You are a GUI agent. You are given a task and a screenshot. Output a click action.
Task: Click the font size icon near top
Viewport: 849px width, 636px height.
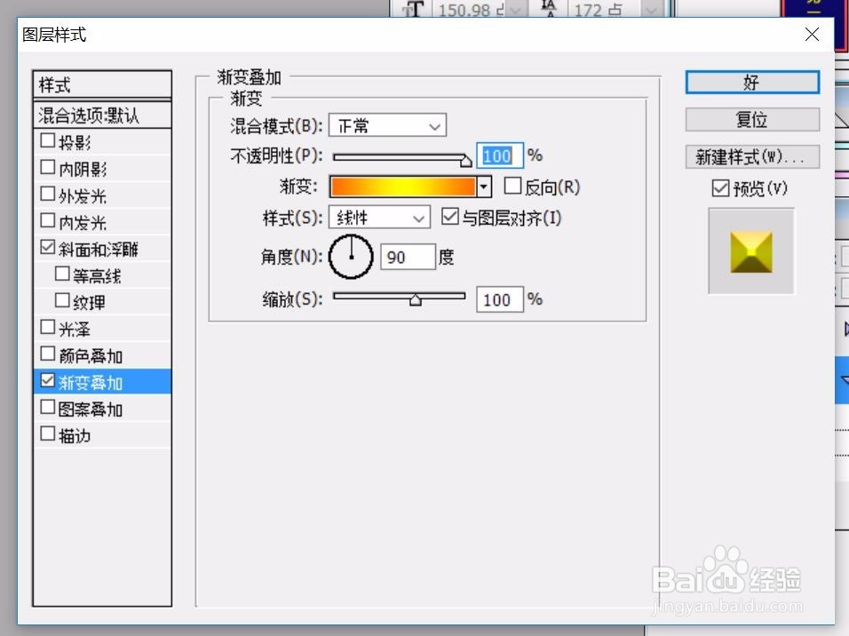coord(414,10)
